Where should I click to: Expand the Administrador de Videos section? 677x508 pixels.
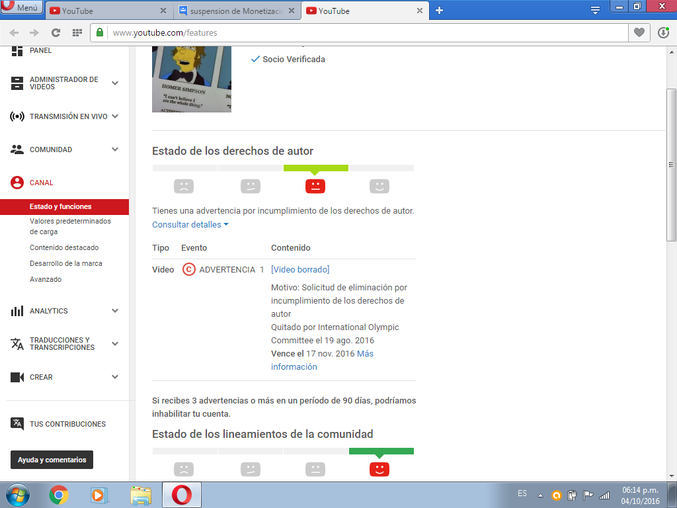pyautogui.click(x=115, y=83)
